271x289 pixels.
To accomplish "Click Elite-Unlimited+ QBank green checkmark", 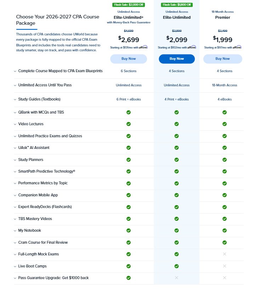I will [x=129, y=112].
